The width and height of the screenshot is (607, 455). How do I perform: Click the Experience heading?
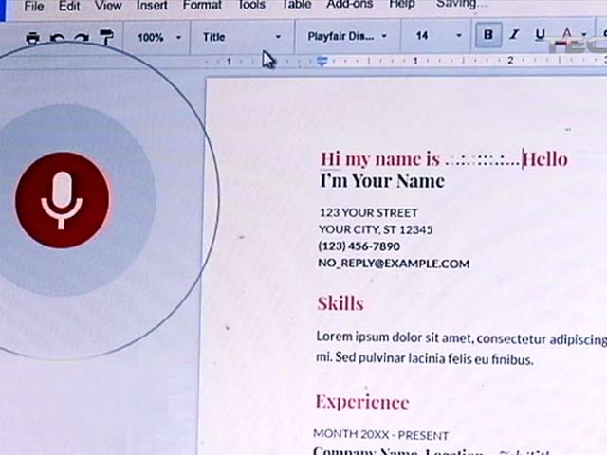pos(362,402)
